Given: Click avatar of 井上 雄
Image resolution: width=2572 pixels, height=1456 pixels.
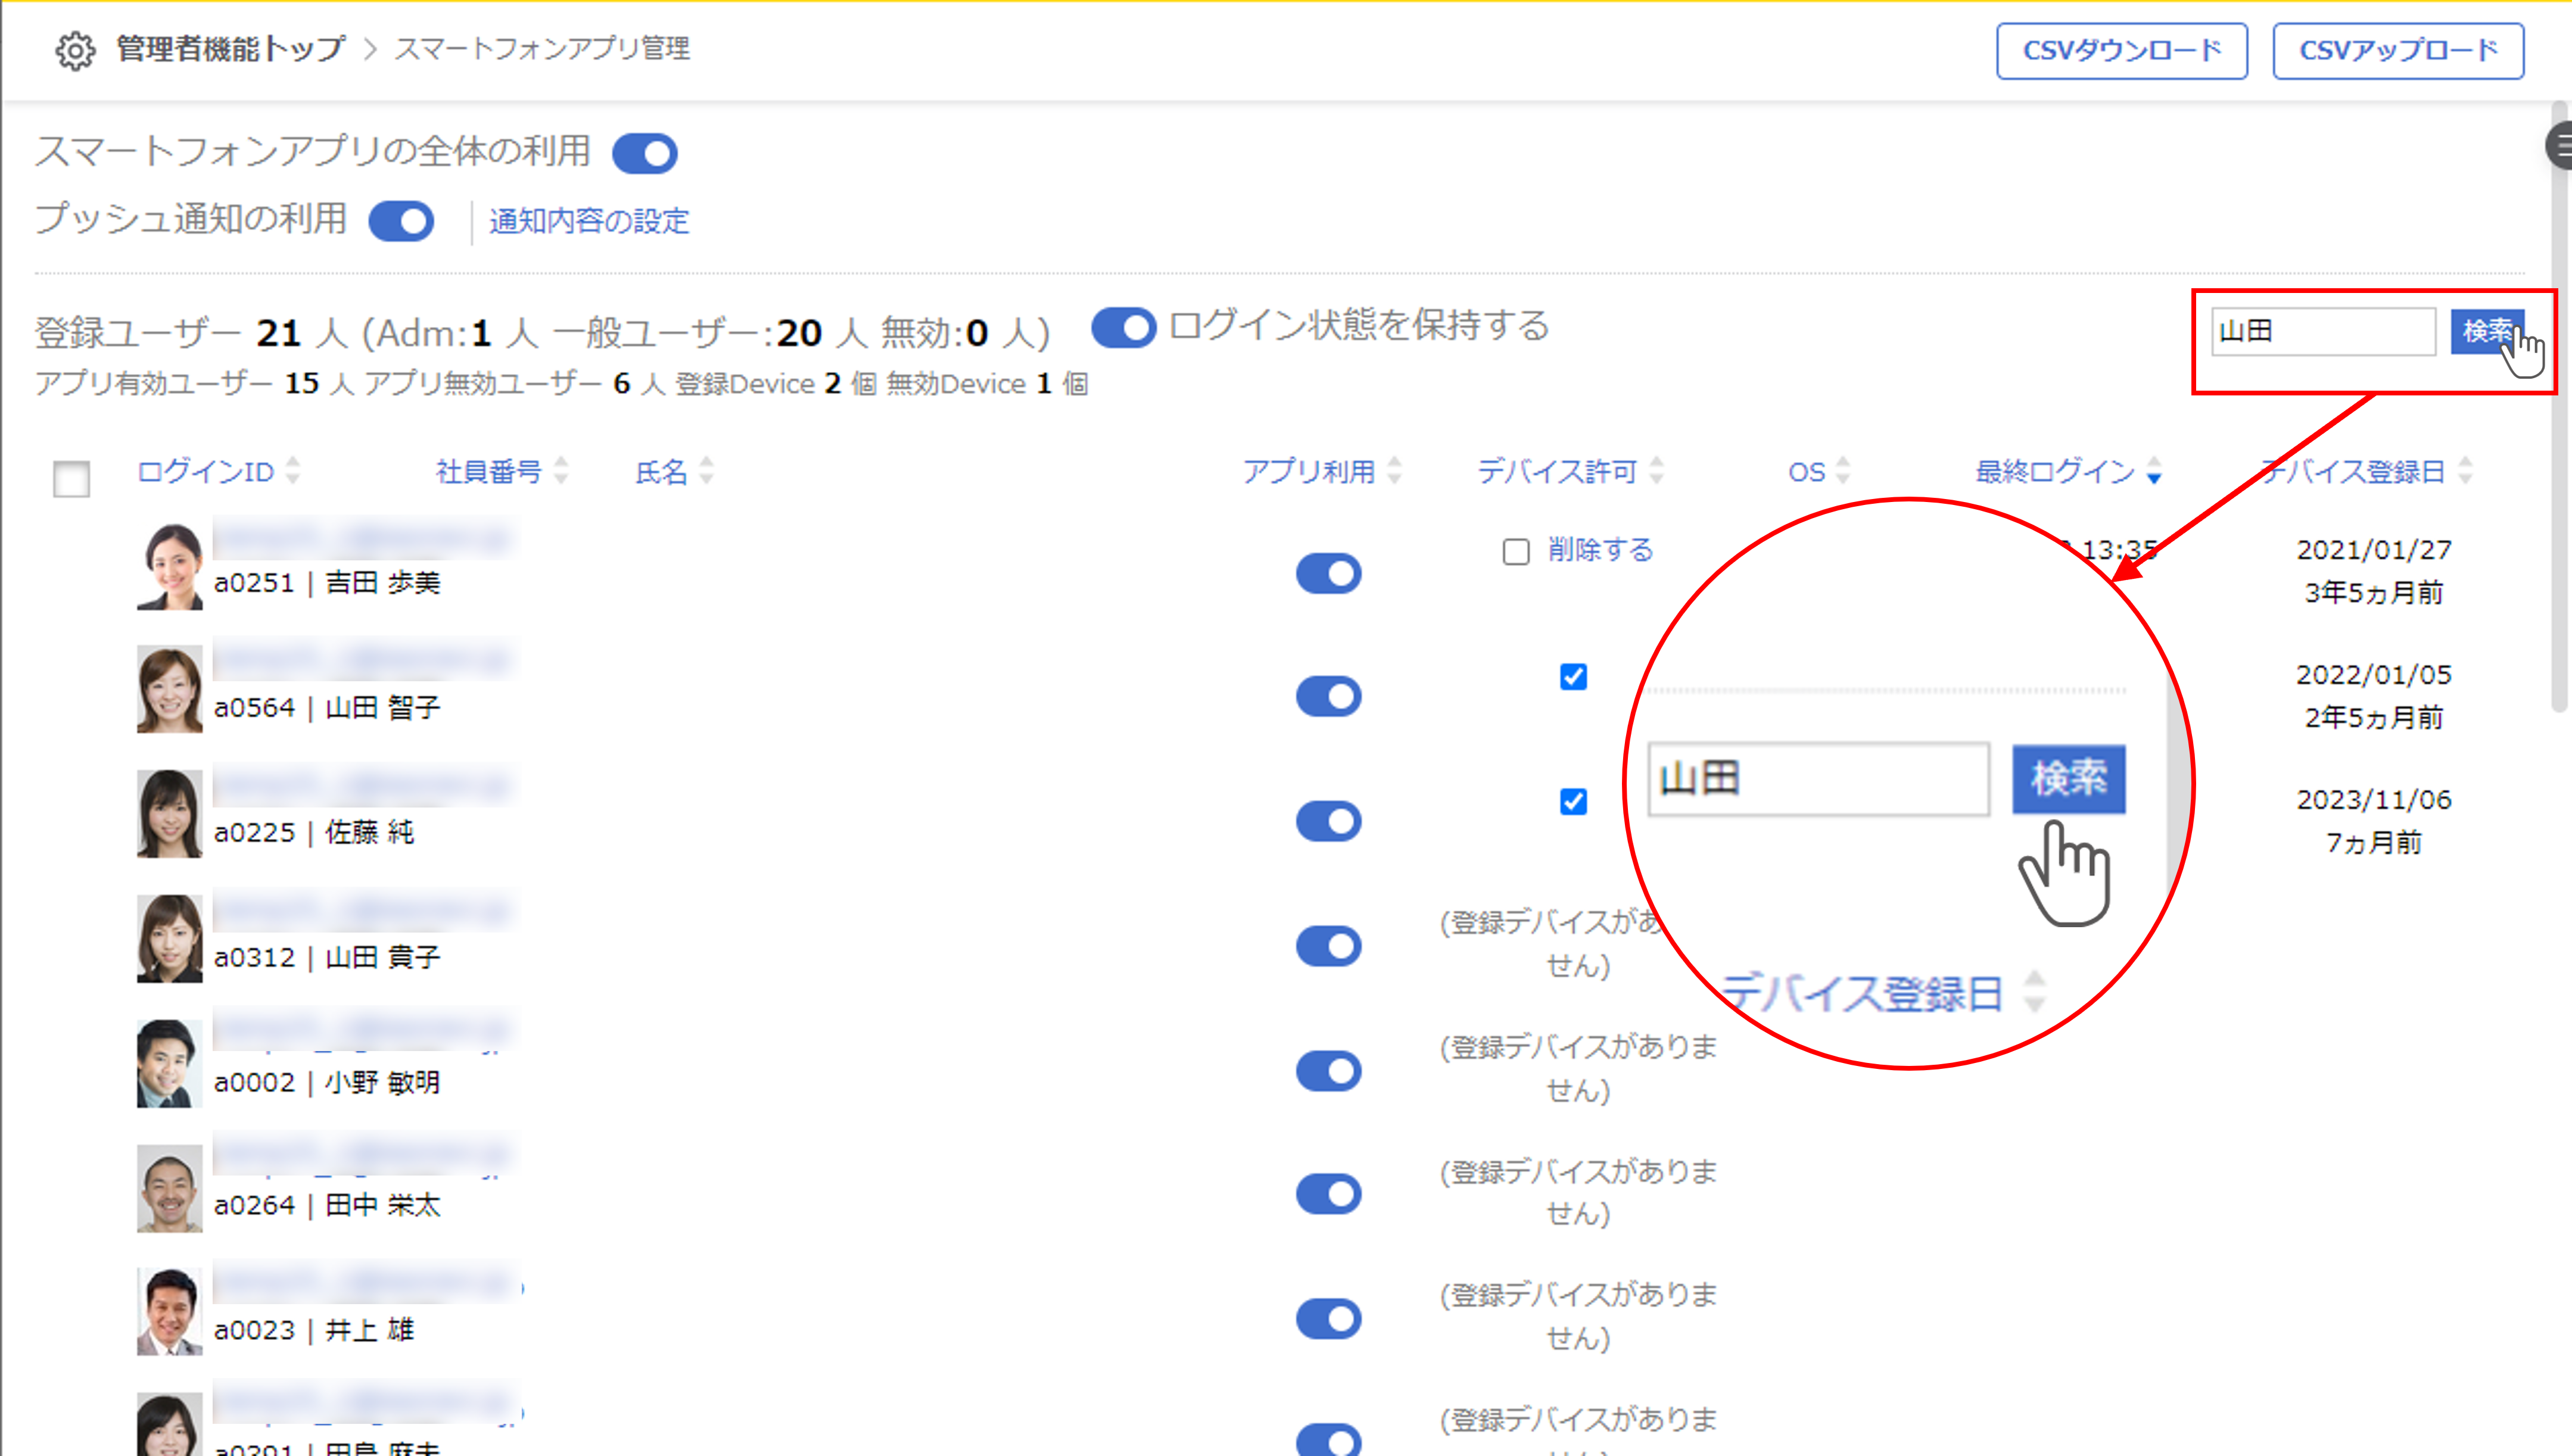Looking at the screenshot, I should 169,1312.
